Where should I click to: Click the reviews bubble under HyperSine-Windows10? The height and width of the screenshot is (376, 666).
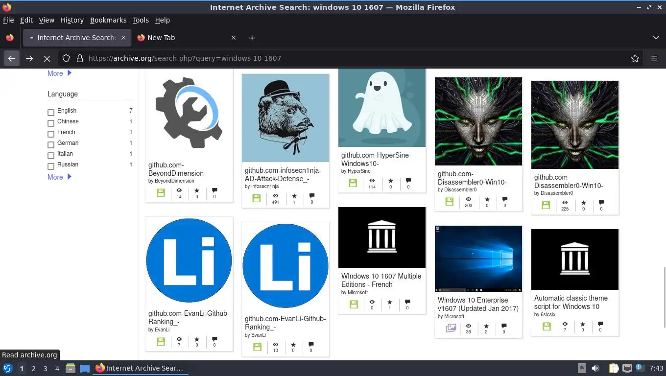pyautogui.click(x=408, y=181)
